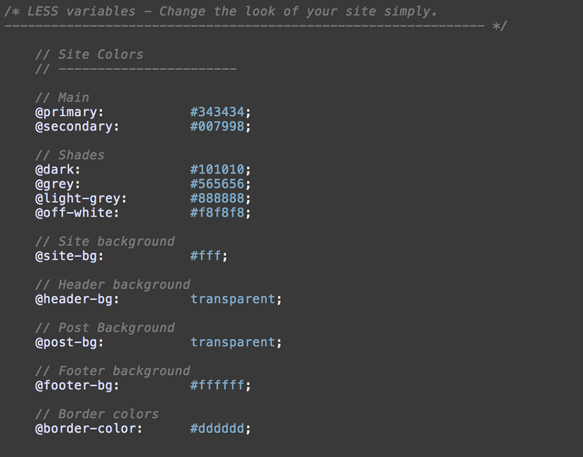
Task: Place cursor on the #fff value
Action: [x=205, y=256]
